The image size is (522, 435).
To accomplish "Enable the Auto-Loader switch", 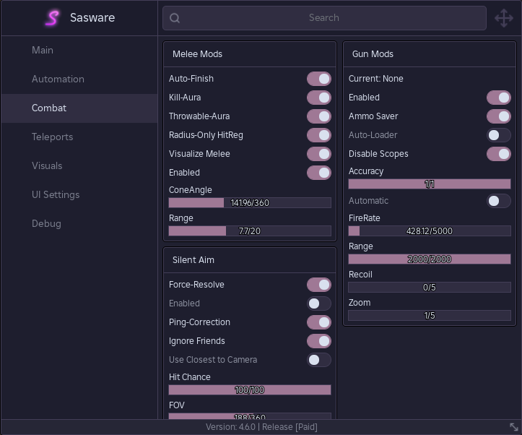I will click(498, 135).
